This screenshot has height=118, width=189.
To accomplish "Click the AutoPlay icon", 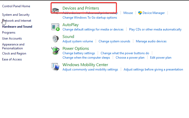I will pos(55,27).
